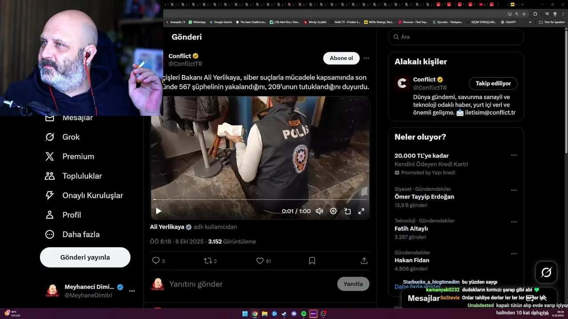Open video picture-in-picture mode icon
The height and width of the screenshot is (319, 568).
[x=347, y=211]
